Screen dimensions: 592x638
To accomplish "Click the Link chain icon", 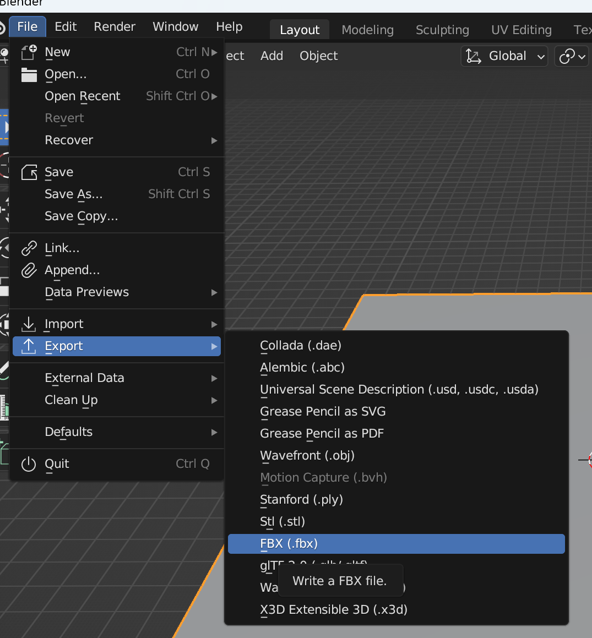I will [29, 248].
